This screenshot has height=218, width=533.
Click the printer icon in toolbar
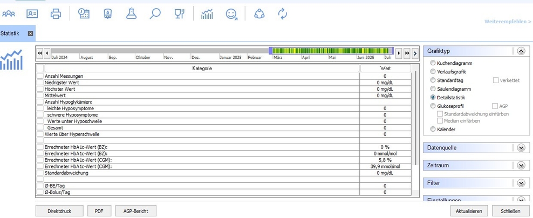[56, 14]
